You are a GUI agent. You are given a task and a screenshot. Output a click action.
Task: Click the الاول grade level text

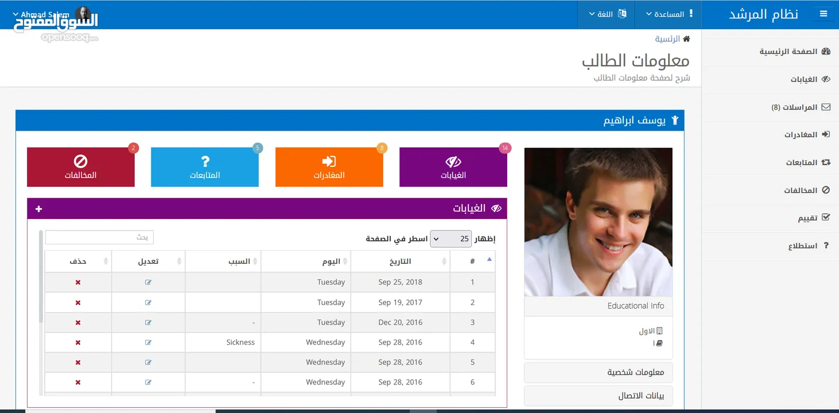647,332
